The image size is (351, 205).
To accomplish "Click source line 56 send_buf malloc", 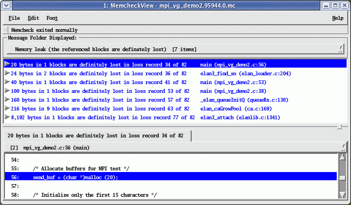I will pos(171,177).
